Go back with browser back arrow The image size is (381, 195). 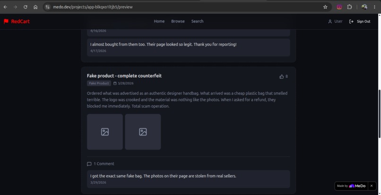coord(5,7)
